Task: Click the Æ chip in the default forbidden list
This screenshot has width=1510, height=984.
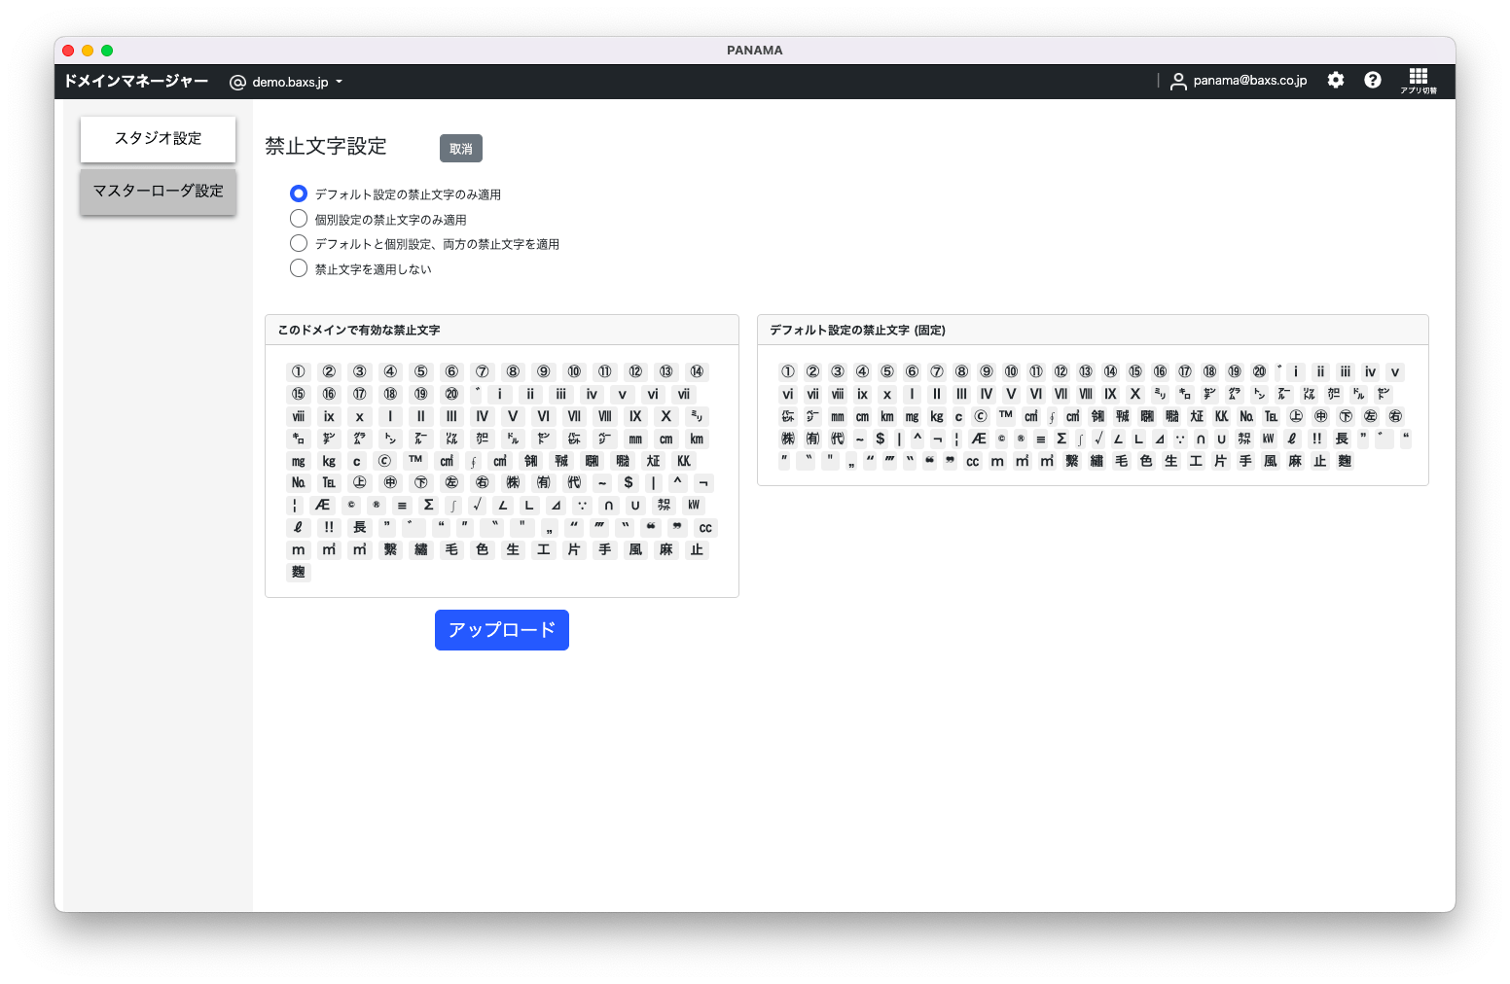Action: coord(979,439)
